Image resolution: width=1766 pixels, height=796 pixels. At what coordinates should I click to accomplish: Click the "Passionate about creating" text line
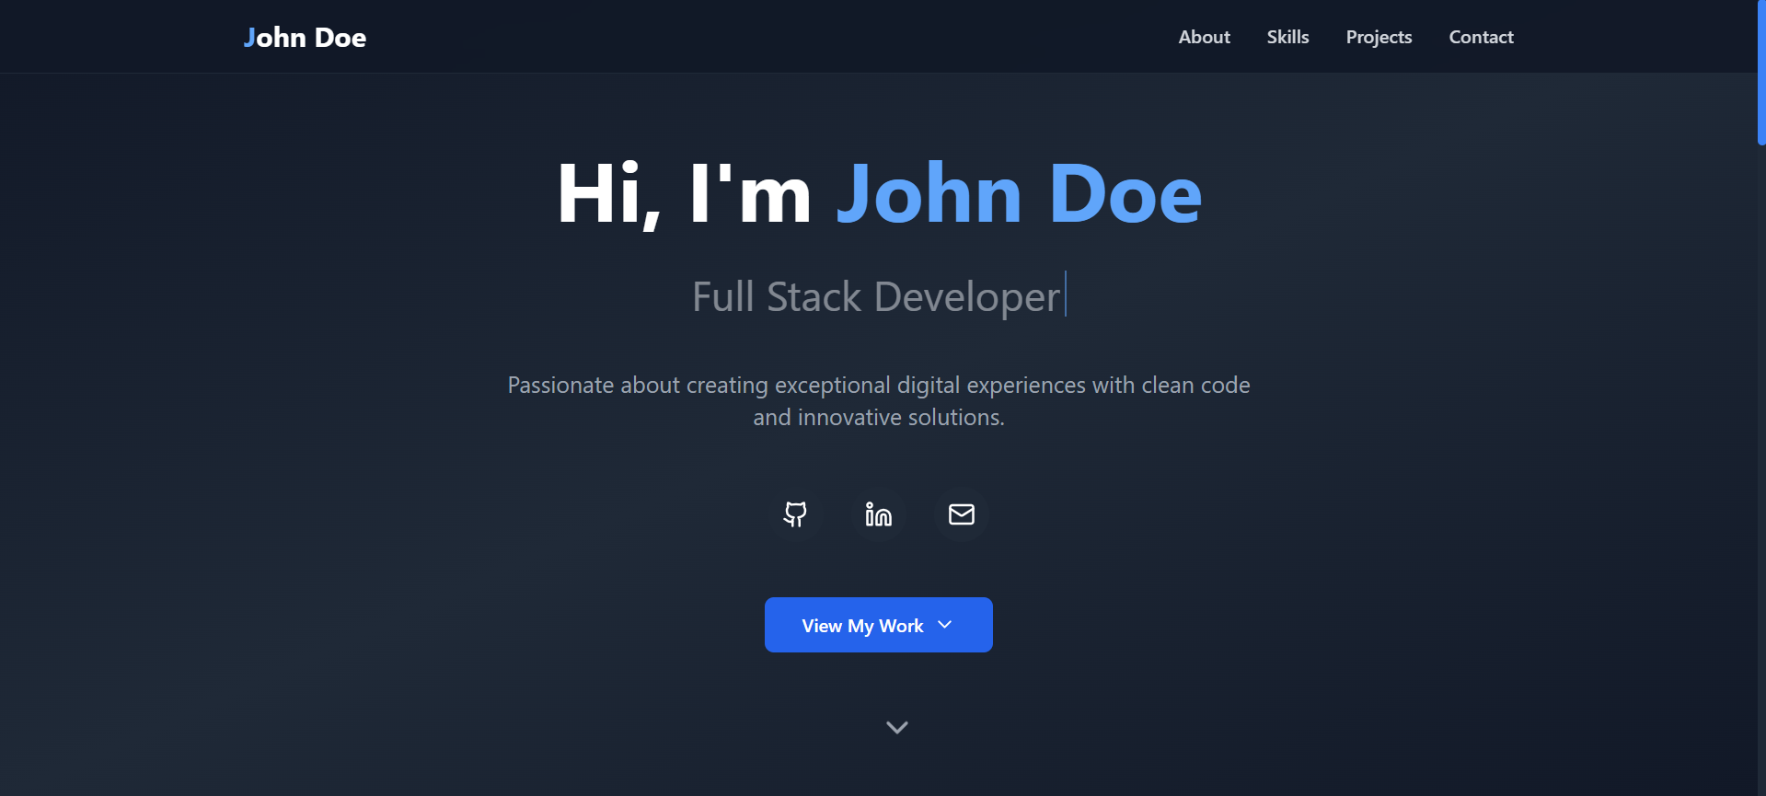878,385
